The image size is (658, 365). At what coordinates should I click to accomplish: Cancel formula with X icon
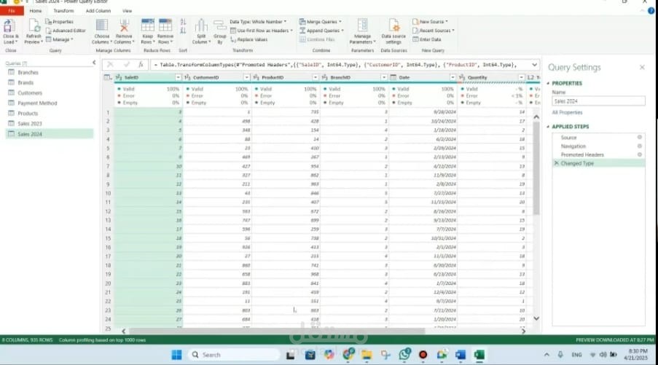110,65
